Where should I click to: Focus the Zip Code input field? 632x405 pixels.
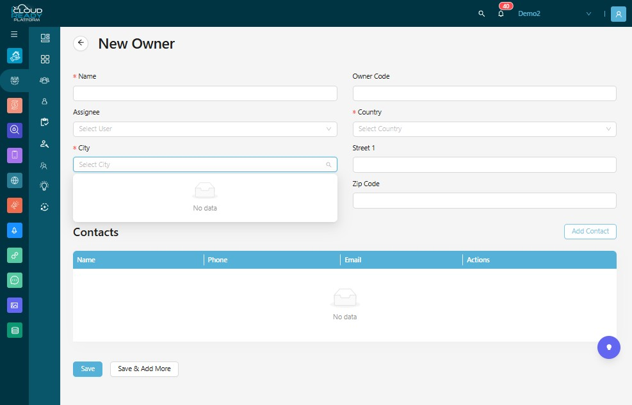click(x=484, y=200)
